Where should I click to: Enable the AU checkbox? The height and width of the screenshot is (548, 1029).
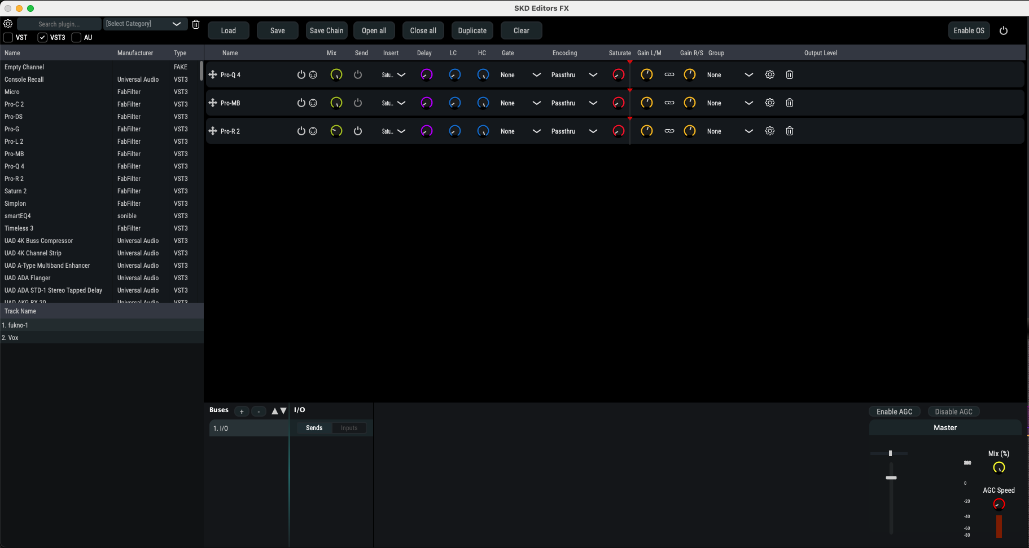[76, 37]
